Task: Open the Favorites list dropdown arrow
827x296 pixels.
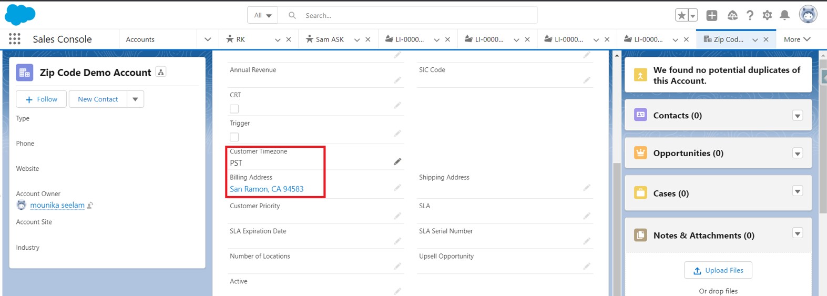Action: (x=692, y=15)
